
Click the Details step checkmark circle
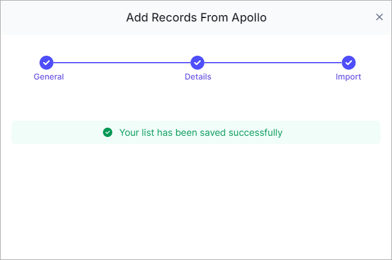[197, 63]
